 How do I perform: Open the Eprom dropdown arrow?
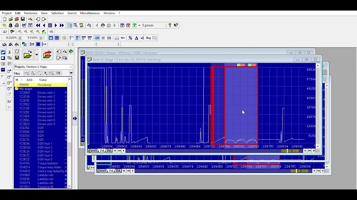tap(139, 25)
